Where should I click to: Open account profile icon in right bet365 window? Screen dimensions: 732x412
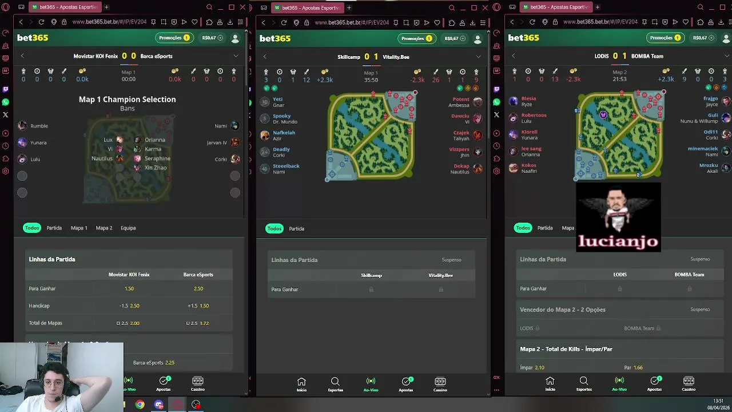point(726,38)
